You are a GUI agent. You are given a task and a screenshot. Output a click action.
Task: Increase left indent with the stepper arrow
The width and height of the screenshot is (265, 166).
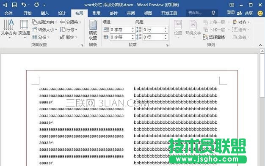point(132,28)
